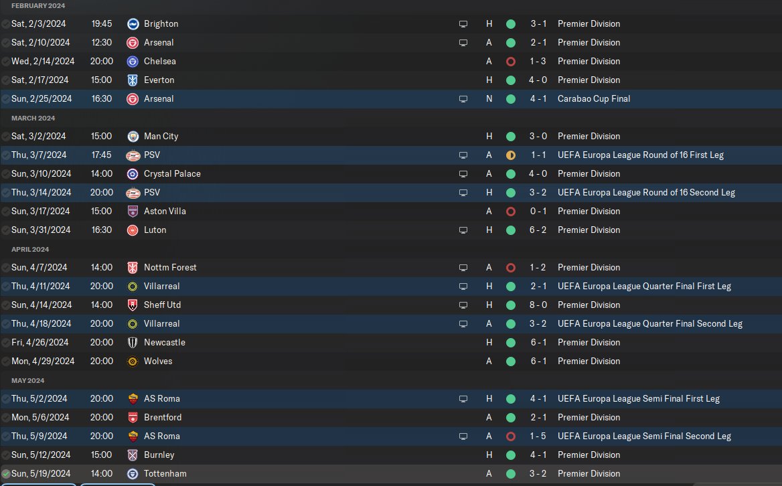The image size is (782, 486).
Task: Click AS Roma badge on 5/2/2024 row
Action: tap(133, 398)
